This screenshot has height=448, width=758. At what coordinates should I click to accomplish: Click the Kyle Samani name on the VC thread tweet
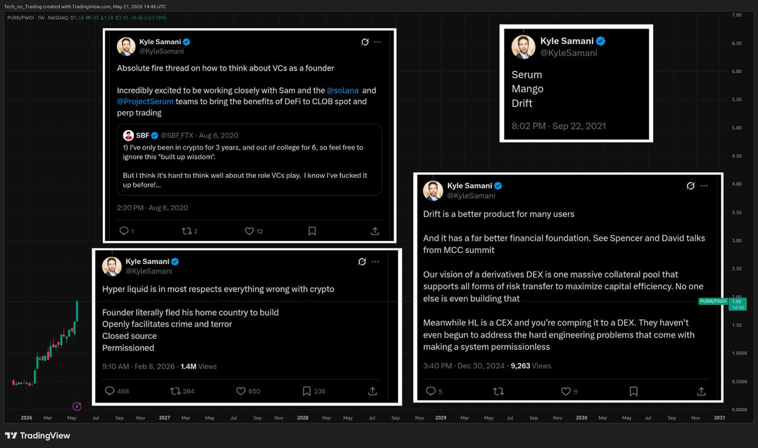[x=160, y=42]
